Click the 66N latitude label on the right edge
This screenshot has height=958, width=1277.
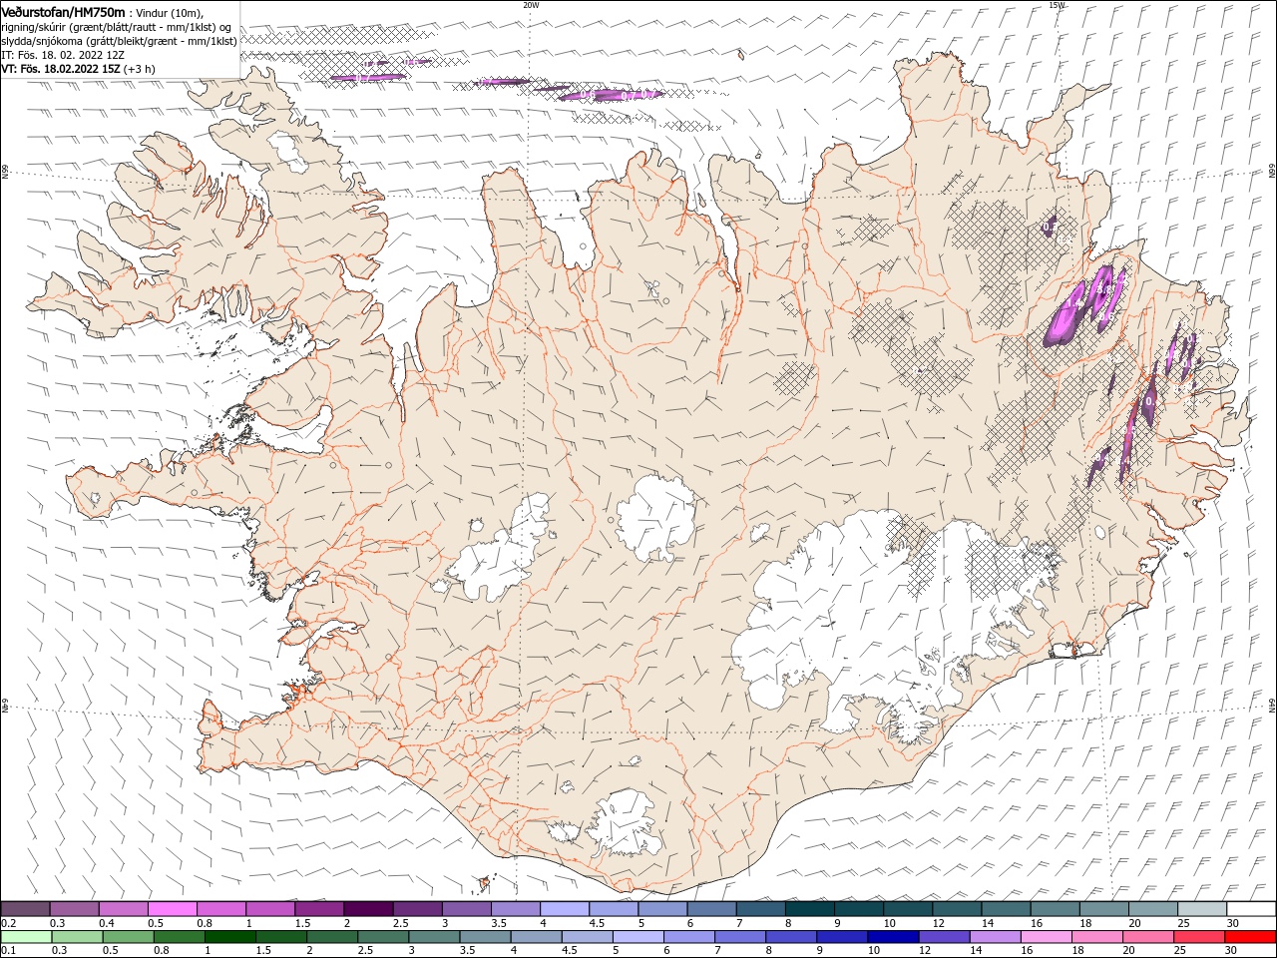coord(1272,171)
